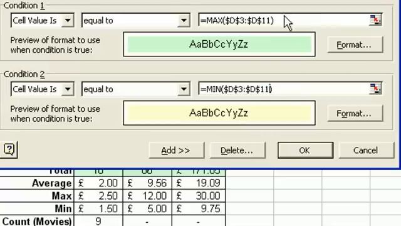Select the cell showing £ 12.00
The width and height of the screenshot is (401, 226).
(x=148, y=196)
